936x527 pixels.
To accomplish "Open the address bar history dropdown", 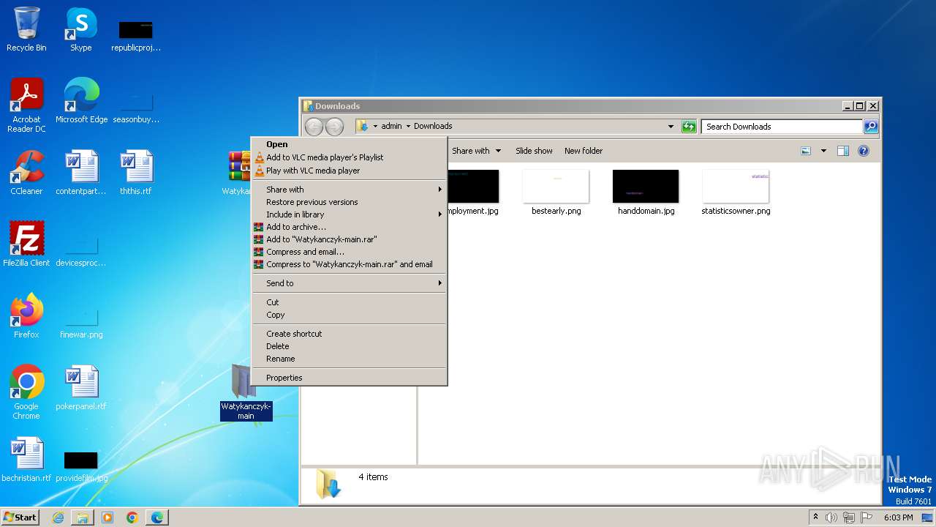I will (671, 127).
